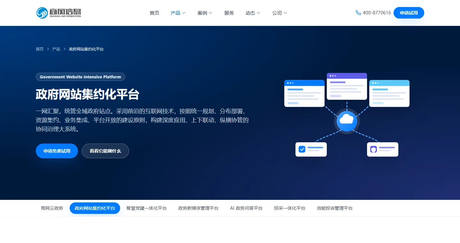Image resolution: width=460 pixels, height=243 pixels.
Task: Click the purple browser window illustration card
Action: [x=347, y=86]
